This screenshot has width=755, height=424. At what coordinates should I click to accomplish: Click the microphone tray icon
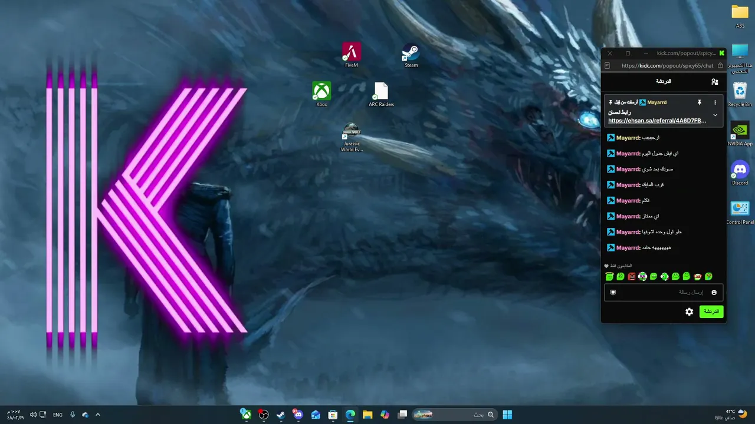(73, 415)
